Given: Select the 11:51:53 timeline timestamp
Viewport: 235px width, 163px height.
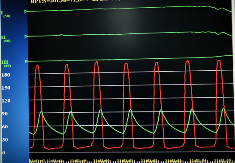Looking at the screenshot, I should [x=173, y=161].
